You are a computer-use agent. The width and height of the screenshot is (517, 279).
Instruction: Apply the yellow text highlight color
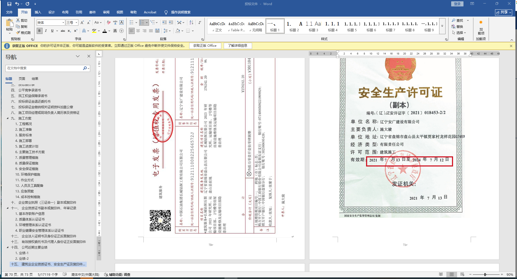tap(94, 31)
